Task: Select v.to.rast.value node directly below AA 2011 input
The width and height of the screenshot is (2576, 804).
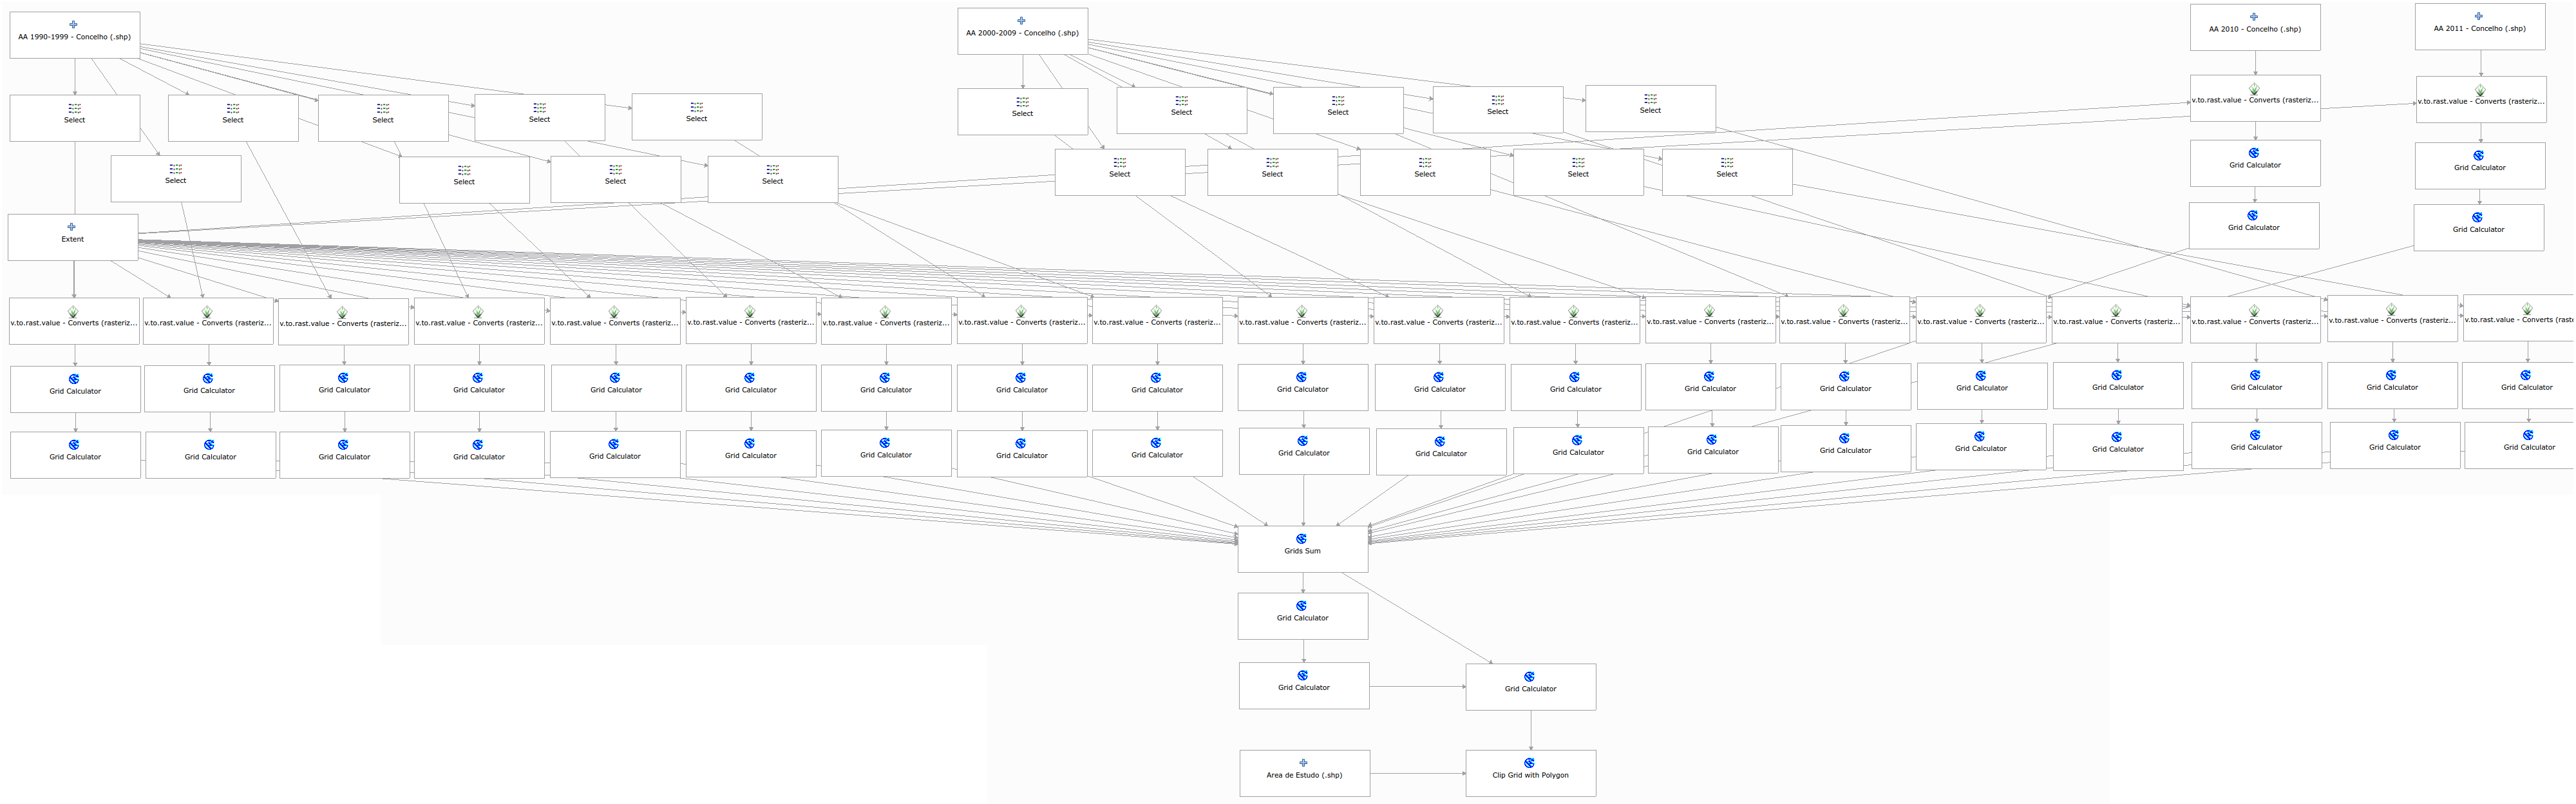Action: (2481, 100)
